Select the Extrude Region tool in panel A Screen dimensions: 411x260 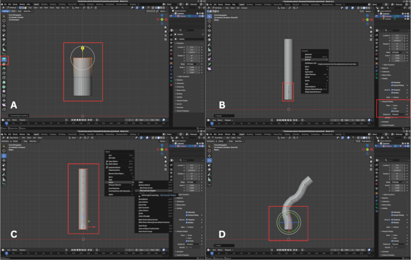point(4,59)
